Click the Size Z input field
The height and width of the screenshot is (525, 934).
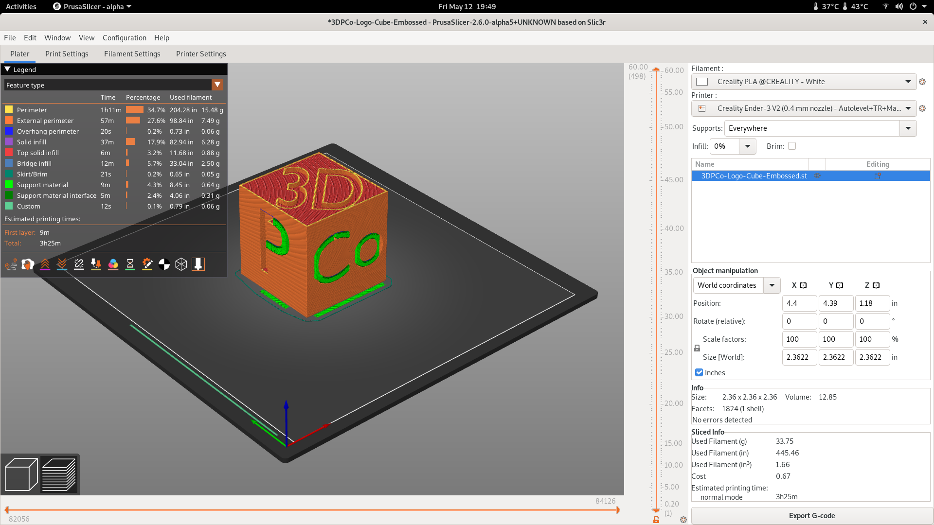click(x=872, y=357)
